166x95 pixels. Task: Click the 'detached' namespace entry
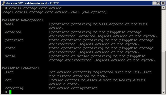13,32
